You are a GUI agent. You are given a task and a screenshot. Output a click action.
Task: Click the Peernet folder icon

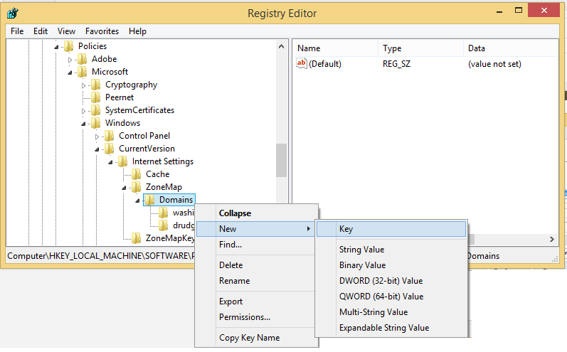(x=96, y=97)
